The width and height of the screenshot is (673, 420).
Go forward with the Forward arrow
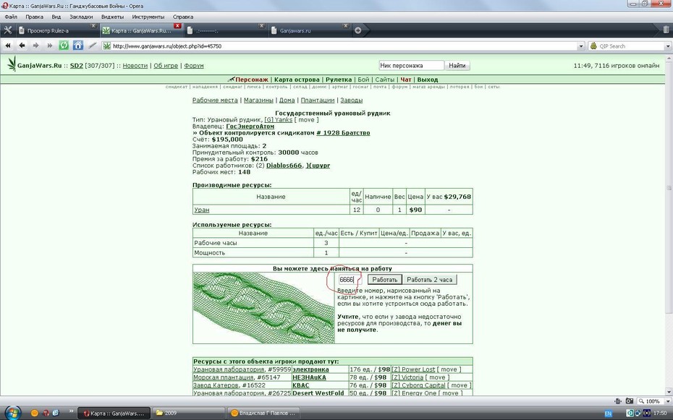tap(35, 46)
